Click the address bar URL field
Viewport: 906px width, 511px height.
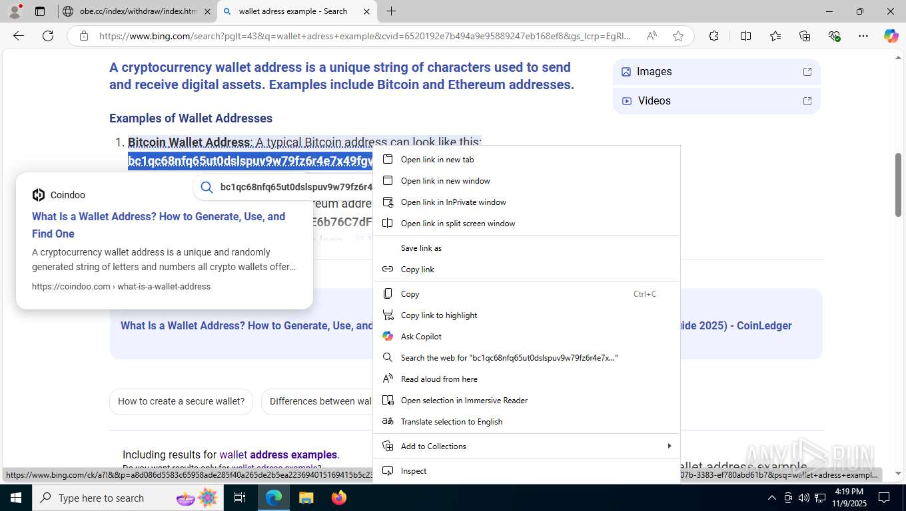click(364, 36)
